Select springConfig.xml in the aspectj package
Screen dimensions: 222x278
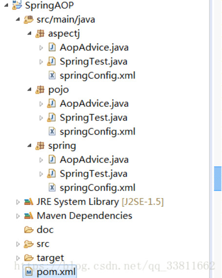click(98, 76)
